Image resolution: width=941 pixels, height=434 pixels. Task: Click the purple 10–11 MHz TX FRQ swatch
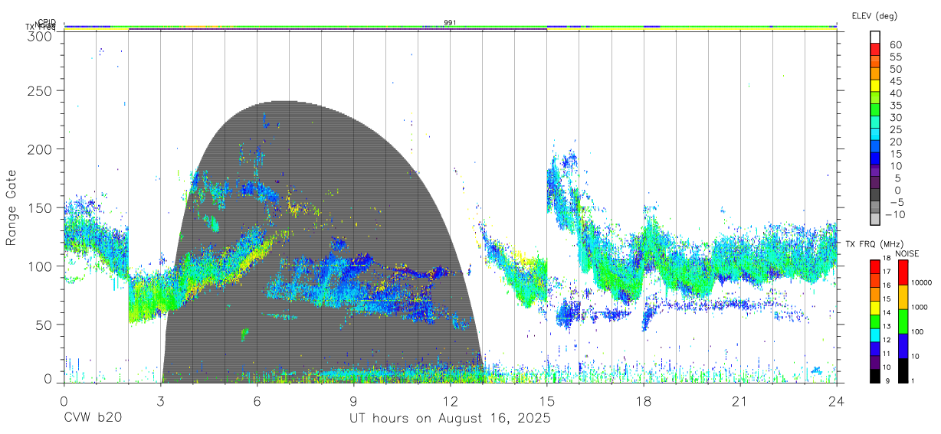coord(875,361)
